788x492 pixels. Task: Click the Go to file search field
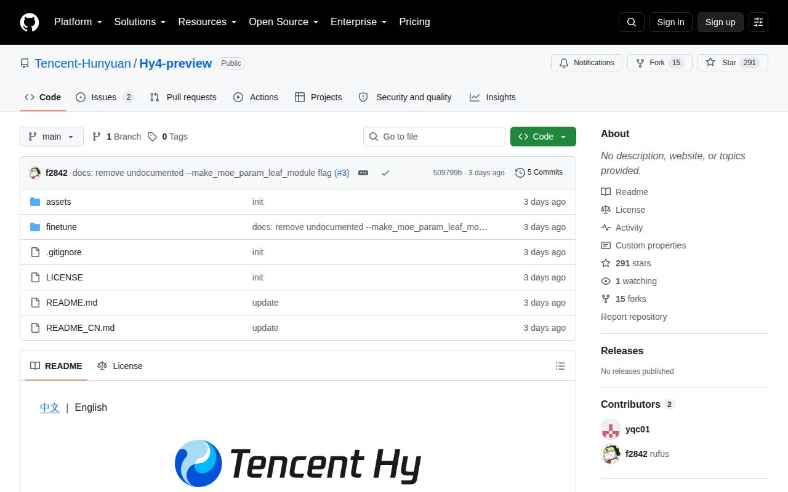pos(434,137)
